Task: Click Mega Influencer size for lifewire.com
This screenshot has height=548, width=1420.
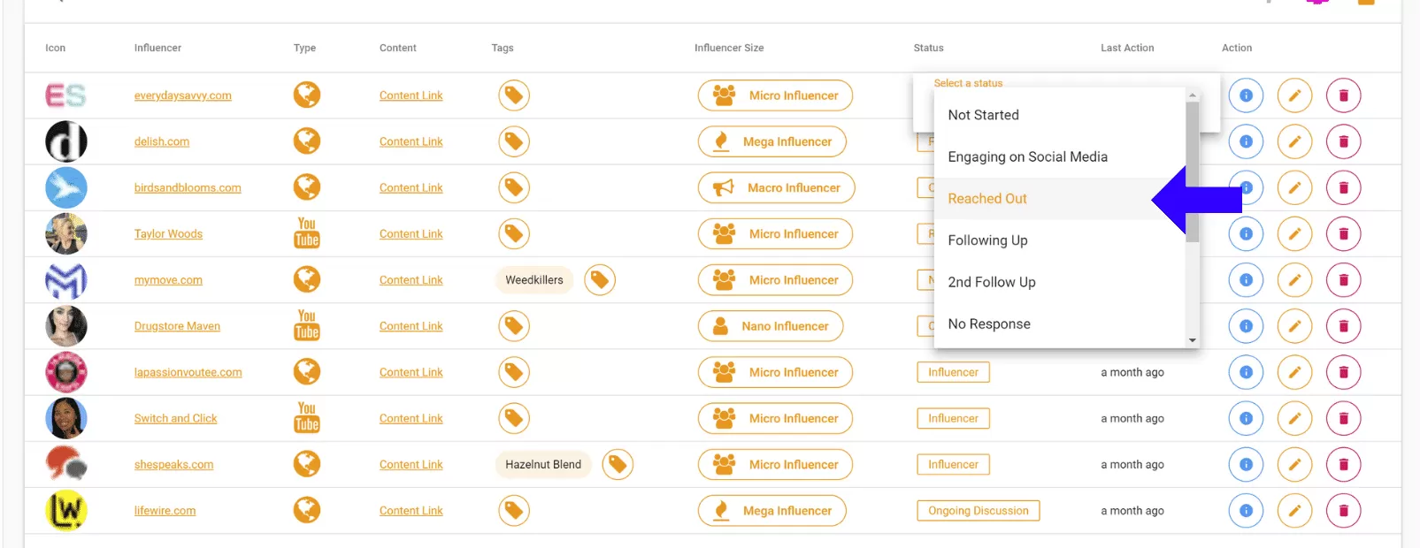Action: 771,511
